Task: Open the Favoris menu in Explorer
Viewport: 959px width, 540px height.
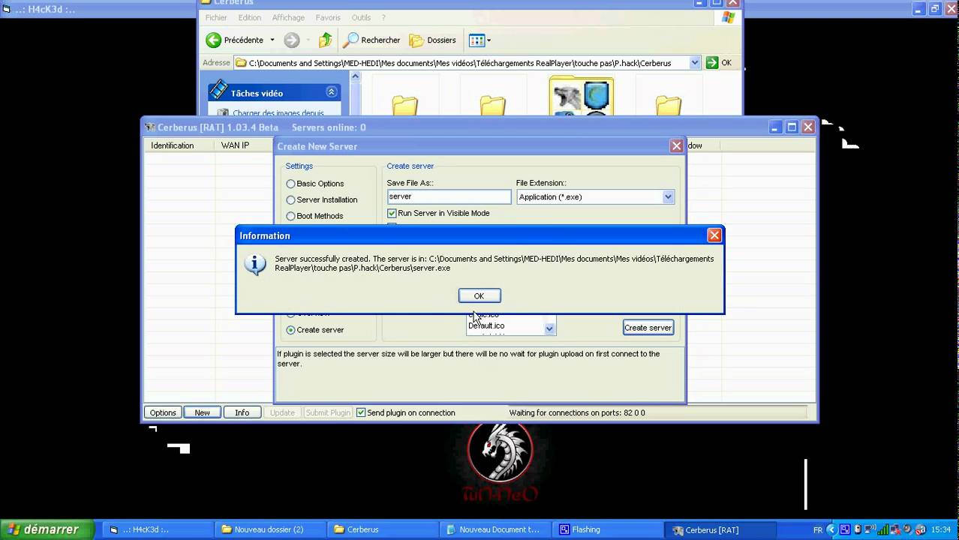Action: click(x=328, y=18)
